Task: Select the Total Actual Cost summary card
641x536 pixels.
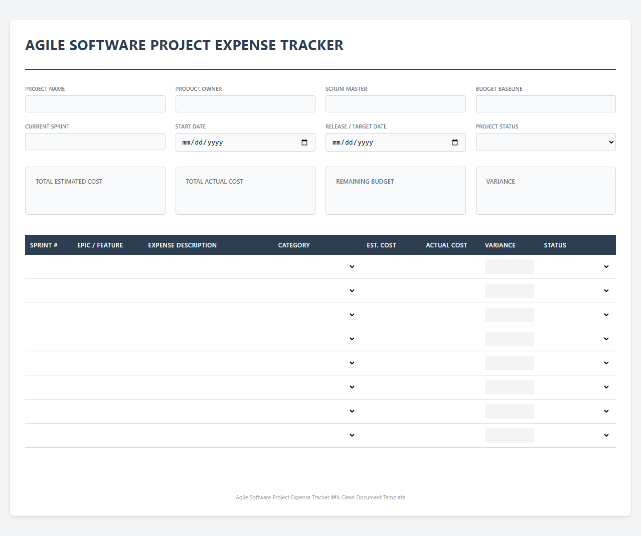Action: tap(245, 191)
